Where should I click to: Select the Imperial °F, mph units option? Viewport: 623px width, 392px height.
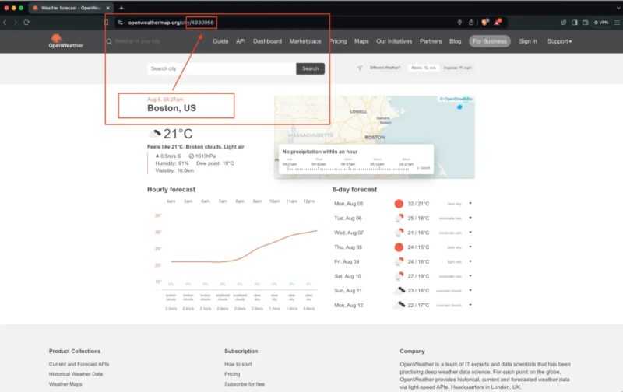[x=457, y=68]
